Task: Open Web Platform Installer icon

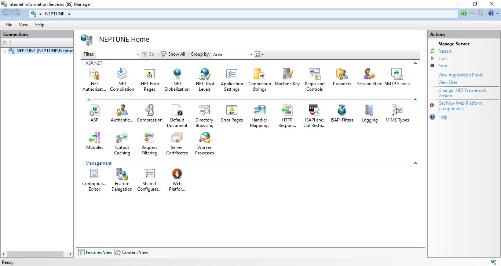Action: tap(177, 180)
